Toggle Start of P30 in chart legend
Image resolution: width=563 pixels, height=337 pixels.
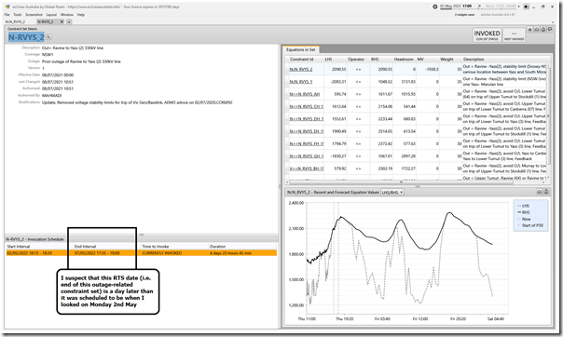point(530,225)
